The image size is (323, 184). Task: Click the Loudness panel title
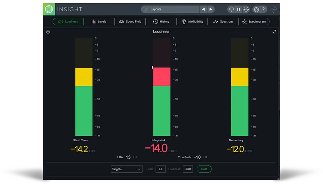pyautogui.click(x=161, y=32)
